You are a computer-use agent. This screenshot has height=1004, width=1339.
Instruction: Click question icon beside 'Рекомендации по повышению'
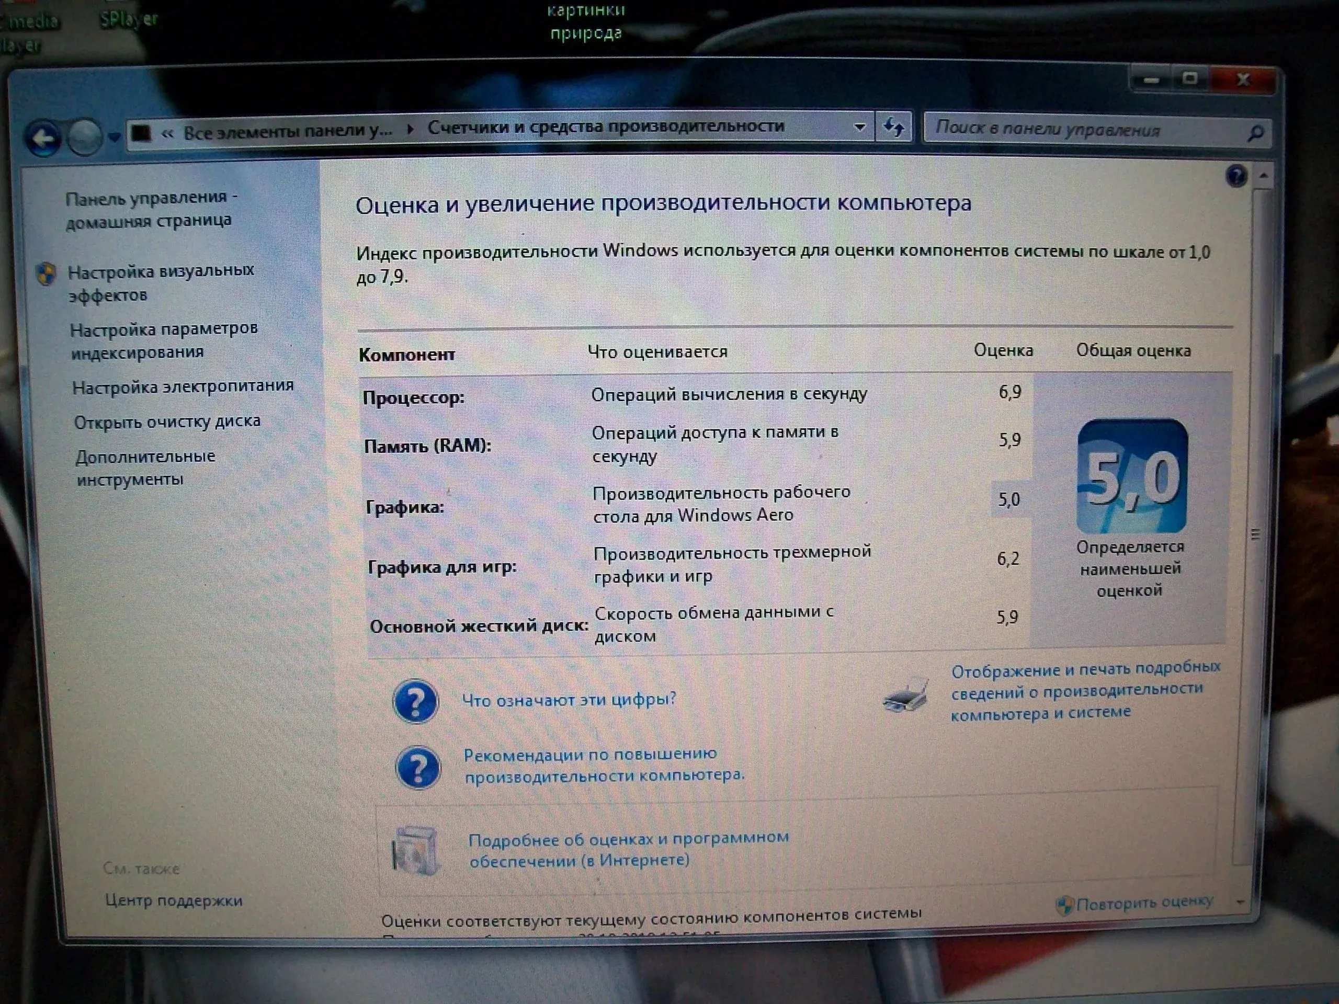(418, 767)
